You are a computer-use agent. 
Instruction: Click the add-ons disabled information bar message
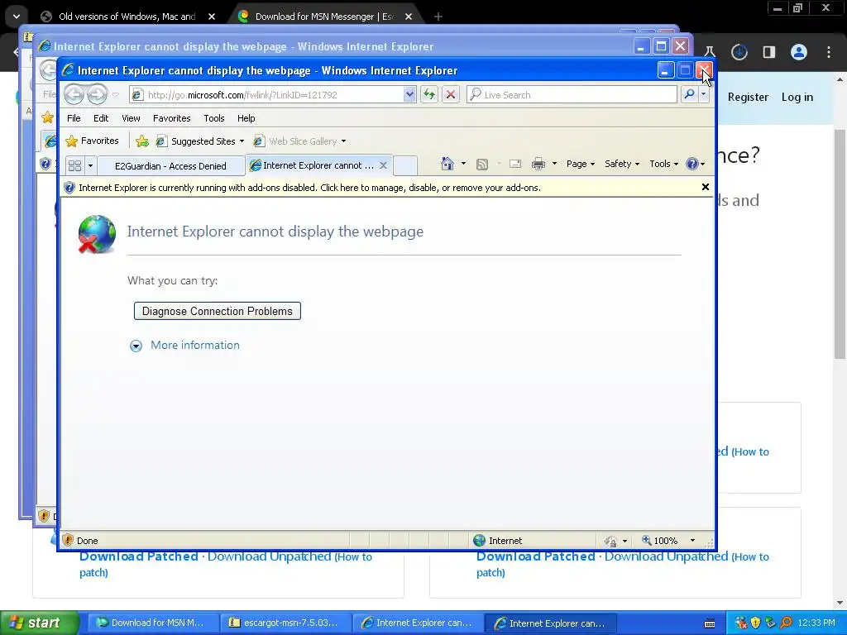pyautogui.click(x=309, y=188)
